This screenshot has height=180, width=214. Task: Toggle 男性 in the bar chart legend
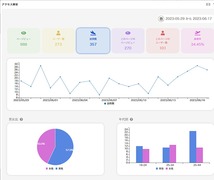coord(159,169)
